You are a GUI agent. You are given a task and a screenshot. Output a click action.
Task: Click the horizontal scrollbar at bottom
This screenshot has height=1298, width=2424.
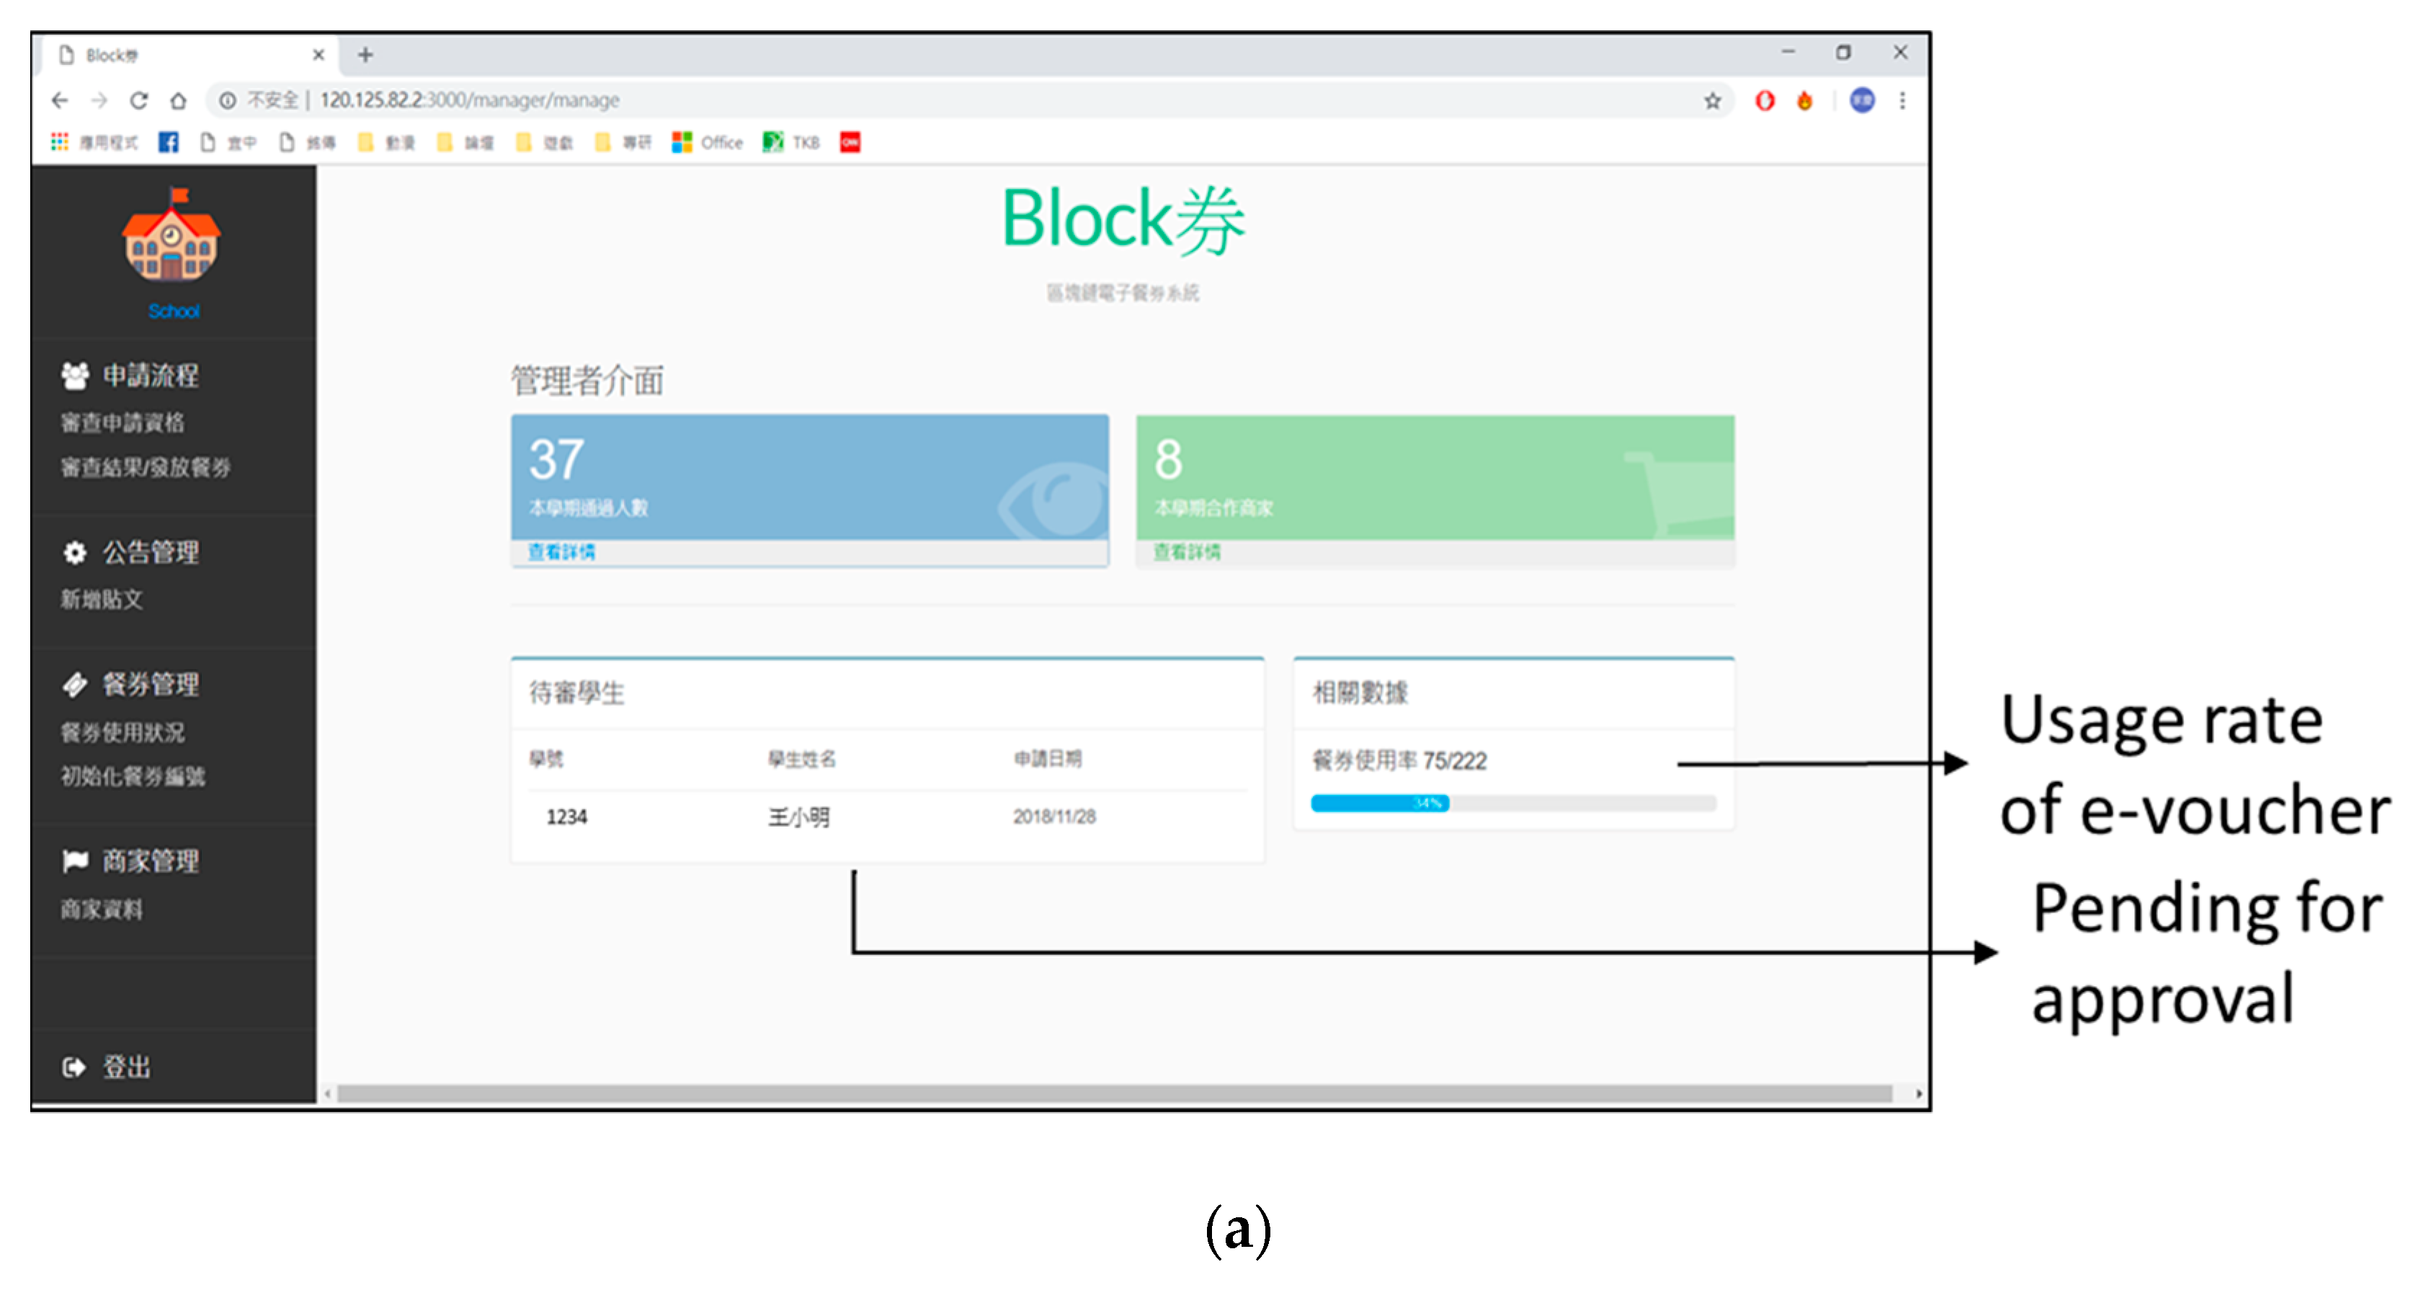coord(1114,1093)
